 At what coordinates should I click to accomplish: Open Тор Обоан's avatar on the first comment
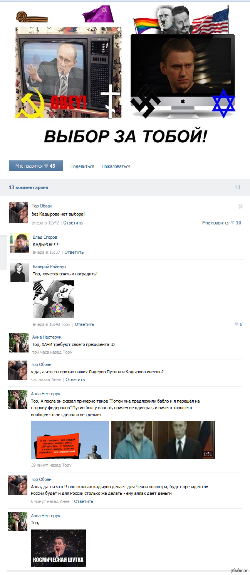click(18, 212)
